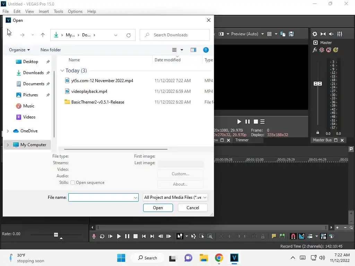Click the yellow Insert Marker icon
This screenshot has width=355, height=266.
tap(274, 236)
